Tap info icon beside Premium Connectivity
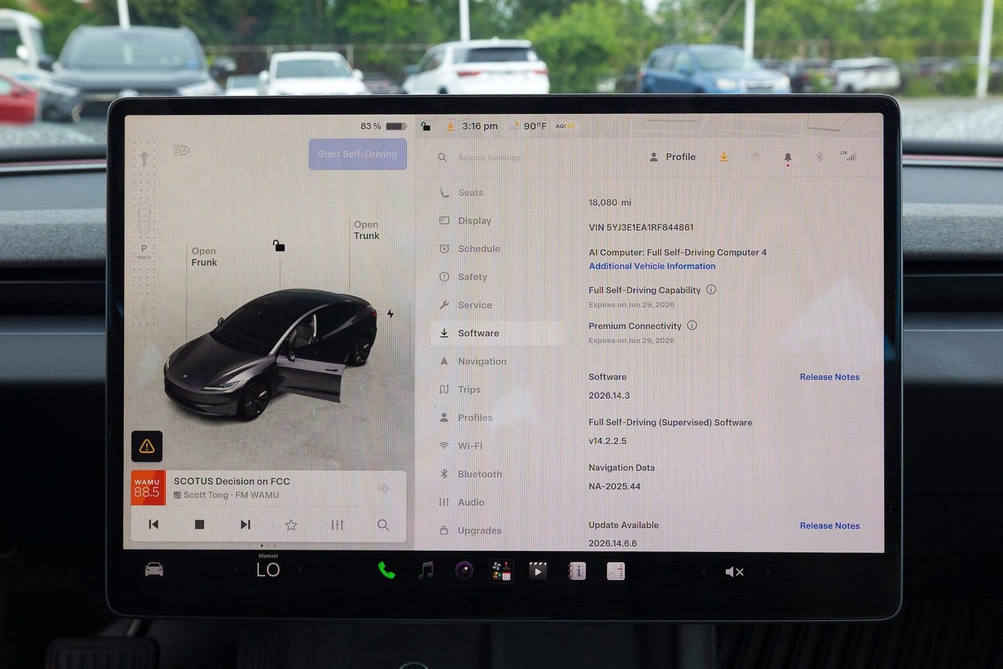The image size is (1003, 669). [692, 325]
